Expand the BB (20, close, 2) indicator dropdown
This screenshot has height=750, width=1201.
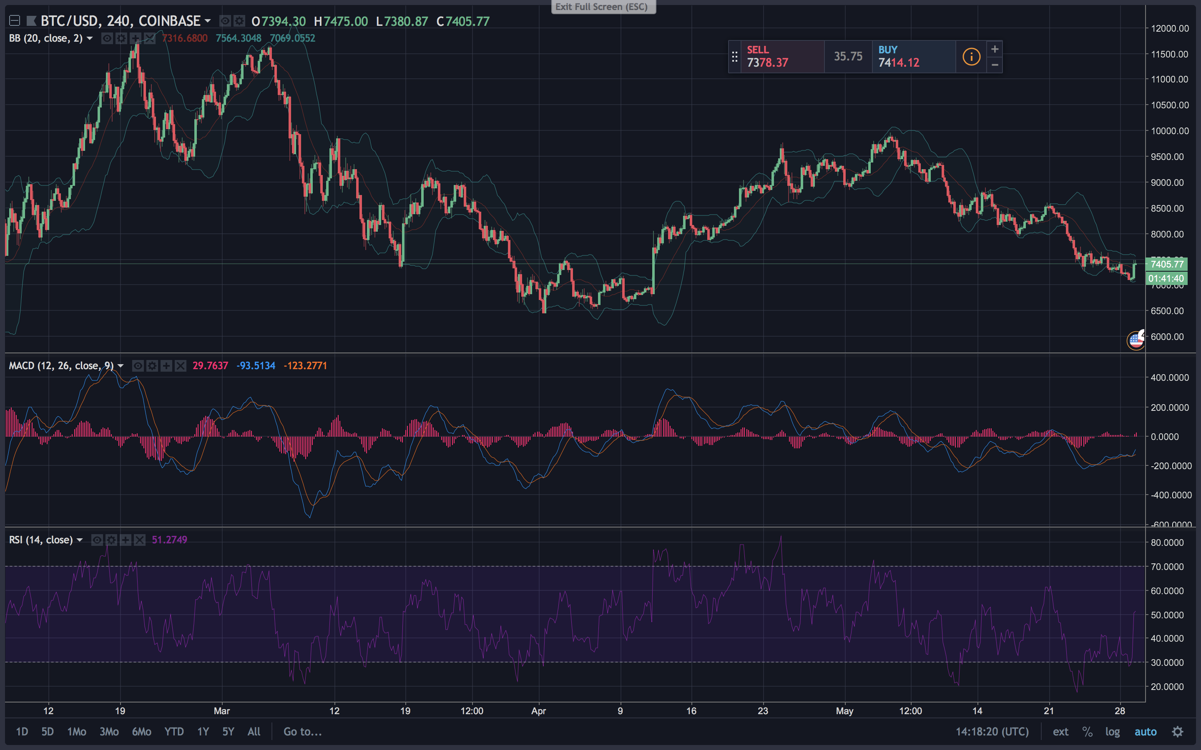click(90, 38)
